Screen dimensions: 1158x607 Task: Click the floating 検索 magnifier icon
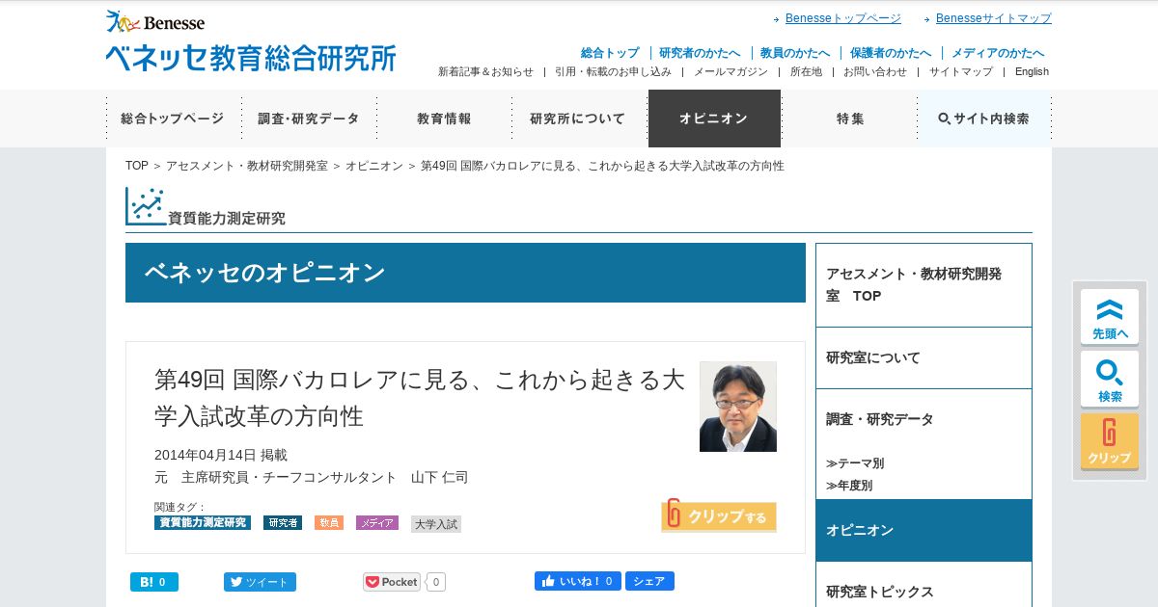1110,379
